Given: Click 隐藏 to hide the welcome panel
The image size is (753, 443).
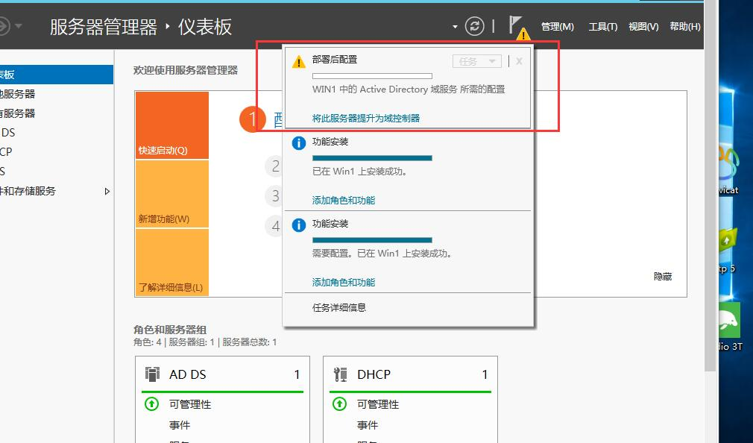Looking at the screenshot, I should coord(663,276).
